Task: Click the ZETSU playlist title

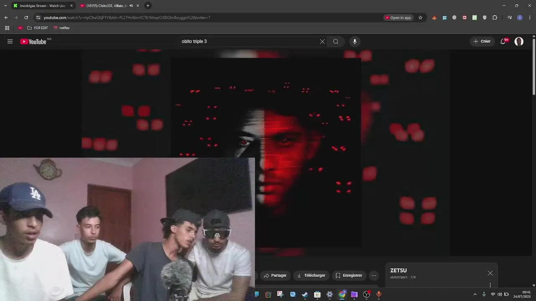Action: (x=398, y=270)
